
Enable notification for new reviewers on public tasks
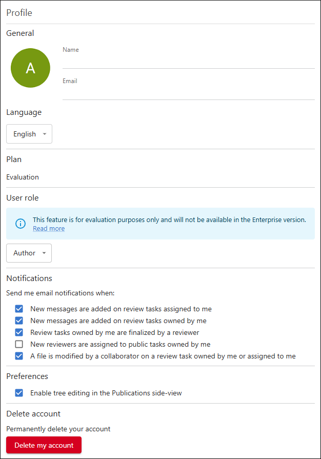(19, 344)
